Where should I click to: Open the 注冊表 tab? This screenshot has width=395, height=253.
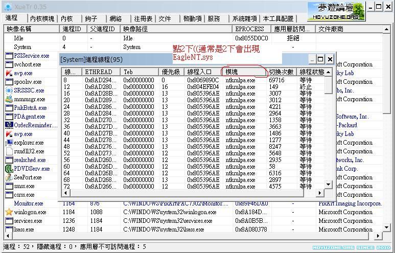(143, 18)
